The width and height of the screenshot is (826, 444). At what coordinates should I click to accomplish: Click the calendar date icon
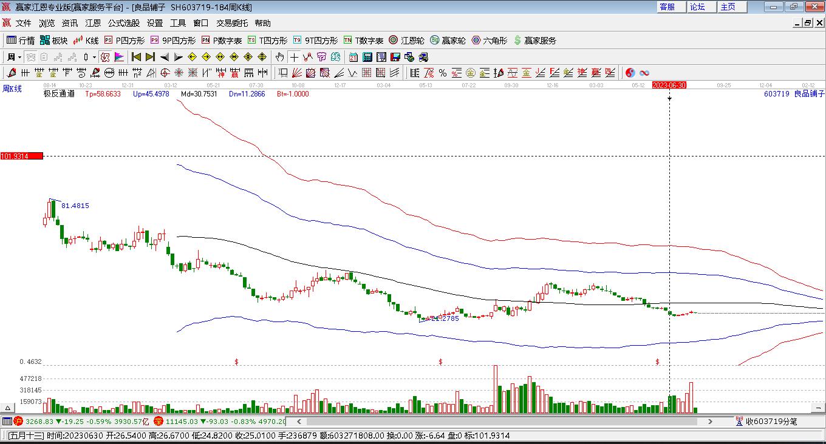click(353, 57)
